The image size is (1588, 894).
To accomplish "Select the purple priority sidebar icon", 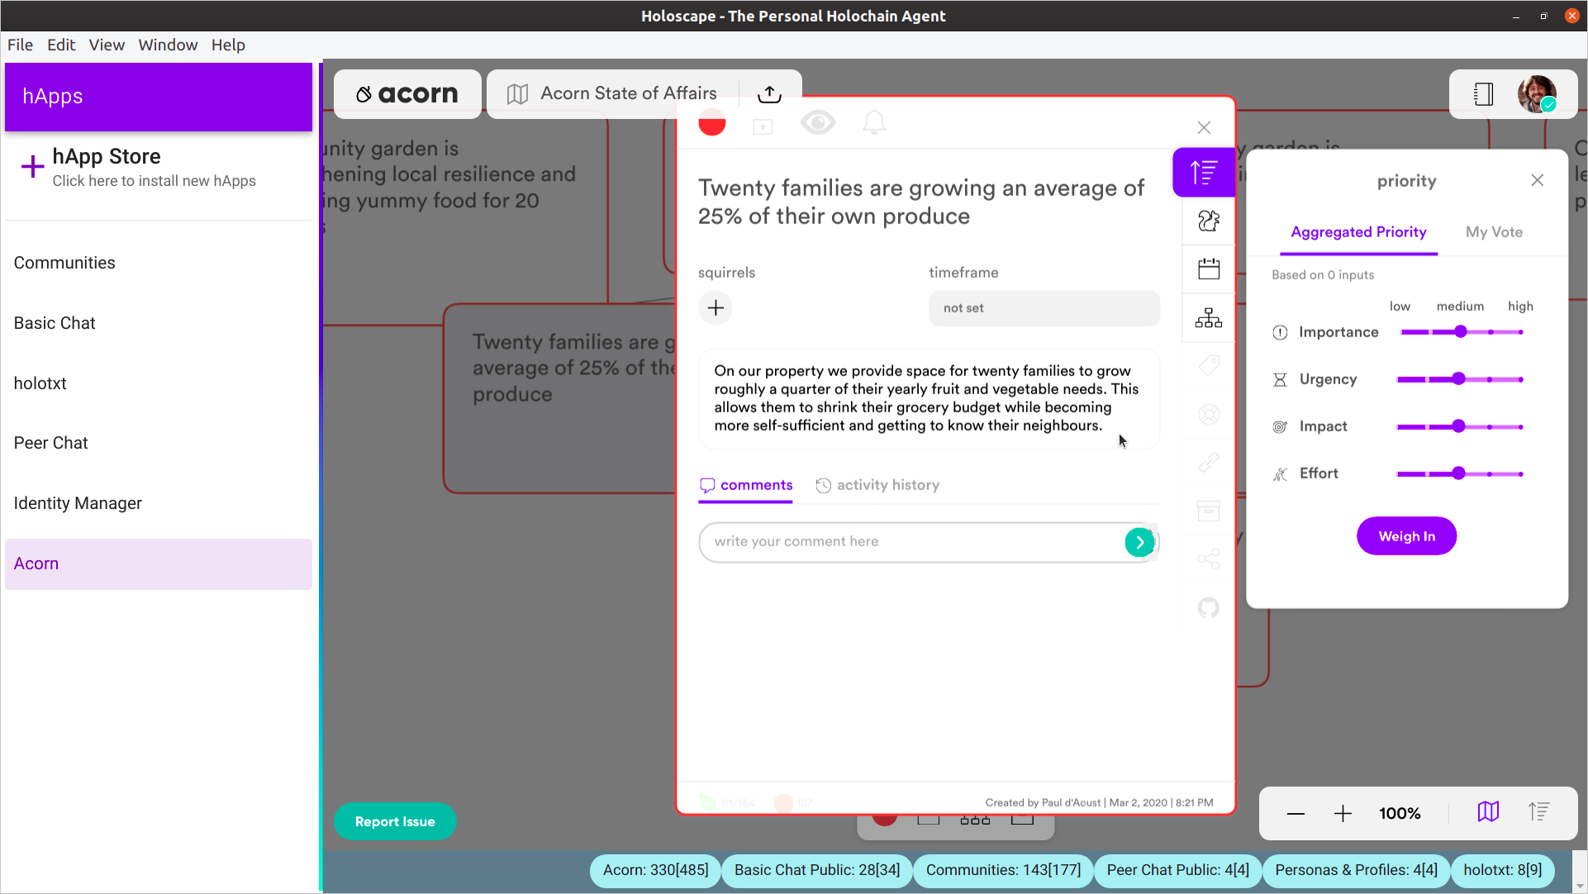I will (1203, 172).
